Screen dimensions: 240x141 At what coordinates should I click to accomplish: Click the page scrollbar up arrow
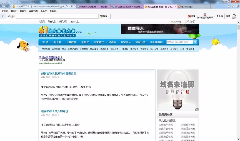point(238,23)
